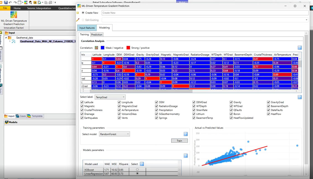Switch to the Templates pane tab
The image size is (313, 179).
[x=35, y=116]
